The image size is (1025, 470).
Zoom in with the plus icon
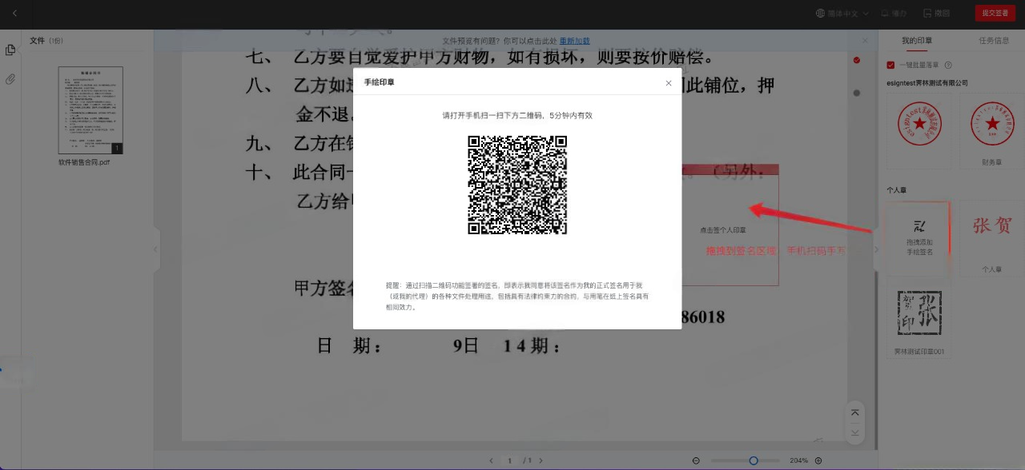818,460
